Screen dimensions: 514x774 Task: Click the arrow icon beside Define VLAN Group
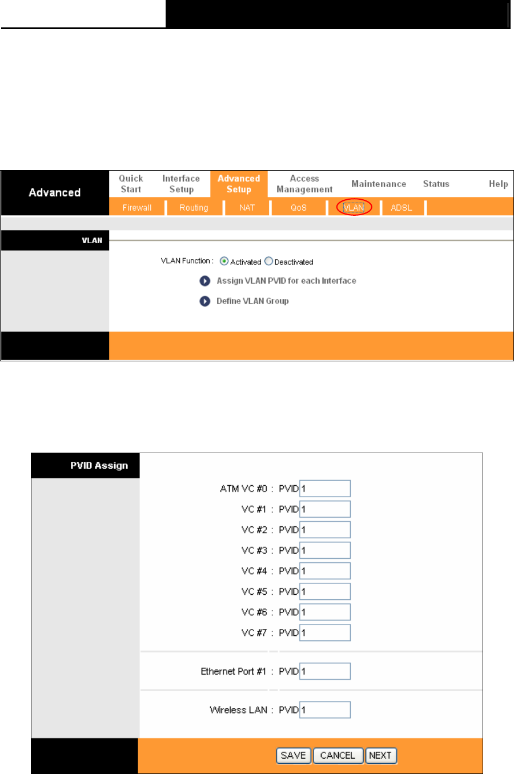coord(205,301)
